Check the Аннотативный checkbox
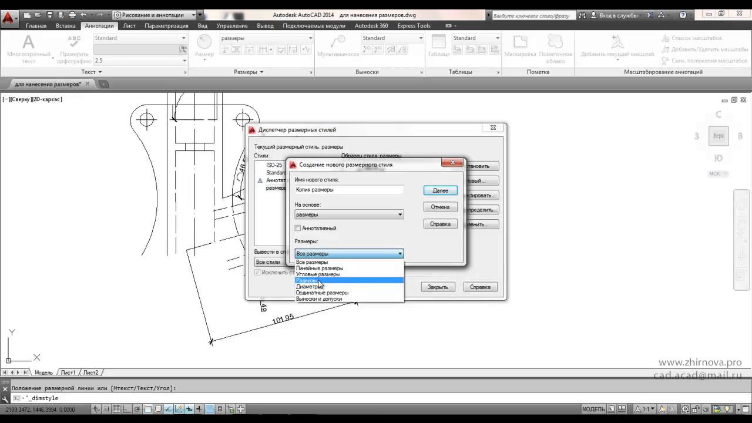This screenshot has width=752, height=423. click(298, 228)
